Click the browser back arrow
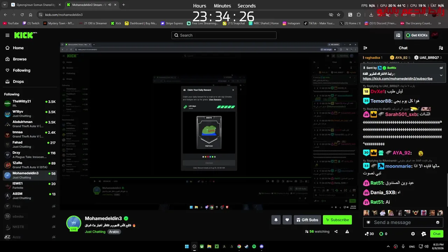Image resolution: width=448 pixels, height=252 pixels. (5, 15)
